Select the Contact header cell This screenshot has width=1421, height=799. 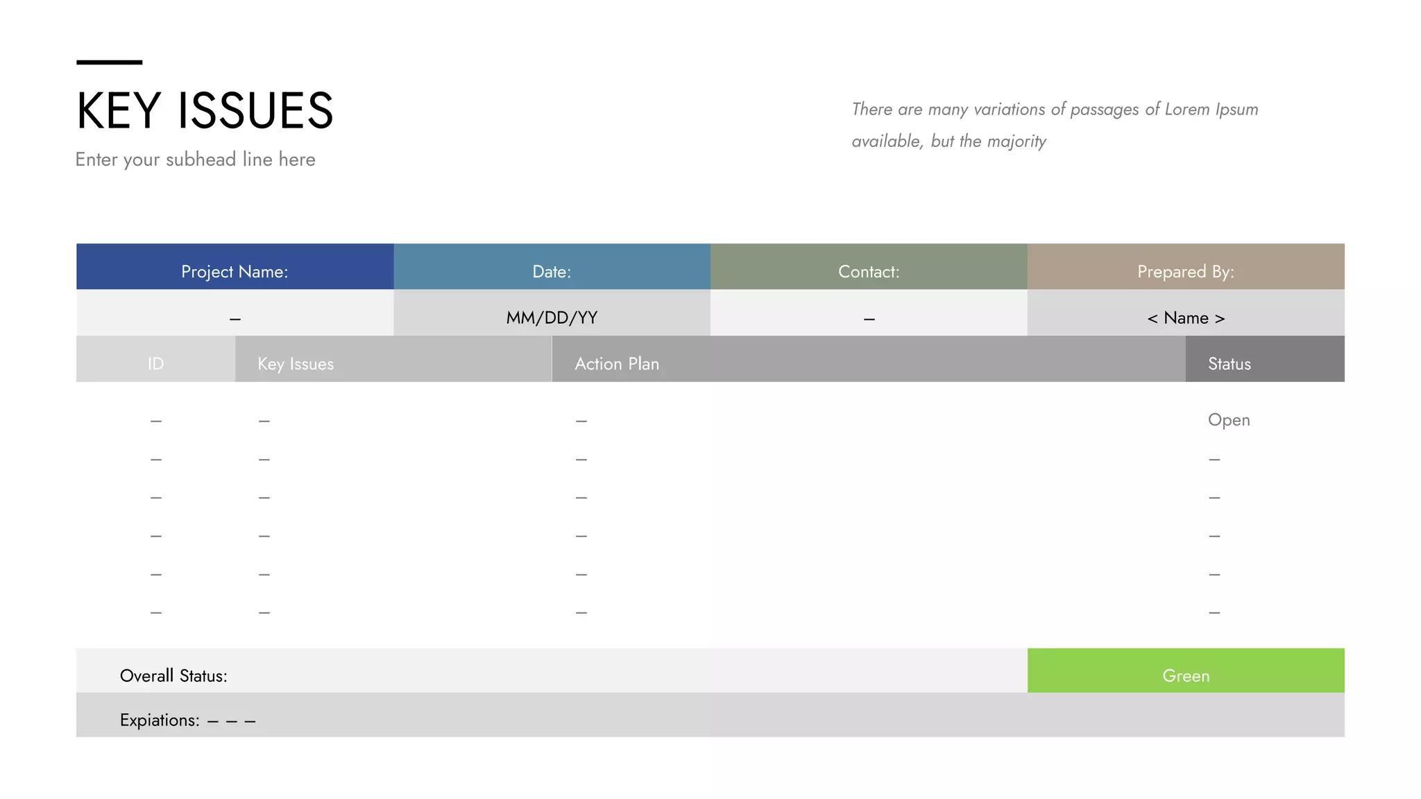pos(869,271)
